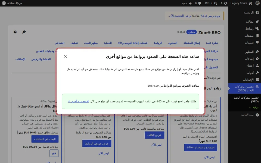Open 'أدوات' tools menu icon

tap(257, 73)
